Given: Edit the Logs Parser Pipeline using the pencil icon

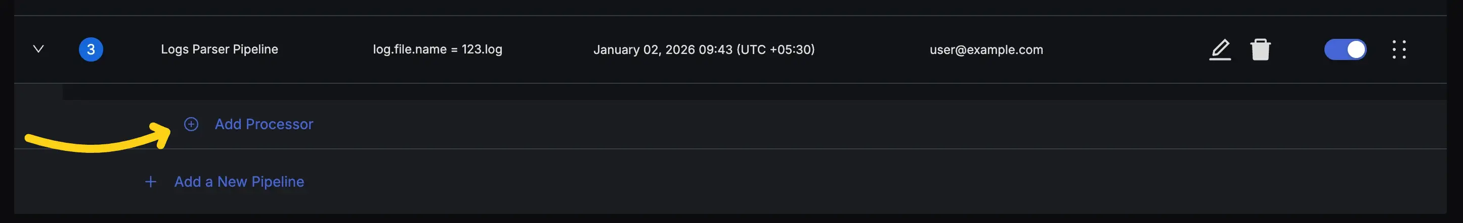Looking at the screenshot, I should (x=1219, y=49).
